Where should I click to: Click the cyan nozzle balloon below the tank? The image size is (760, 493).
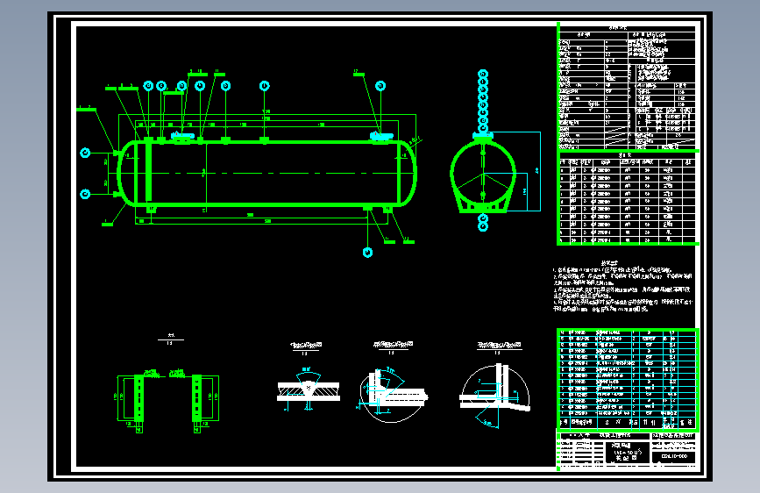click(367, 253)
